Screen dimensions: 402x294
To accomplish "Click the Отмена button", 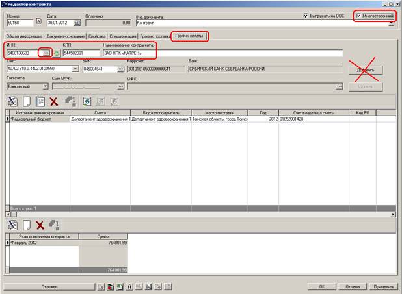I will [352, 286].
